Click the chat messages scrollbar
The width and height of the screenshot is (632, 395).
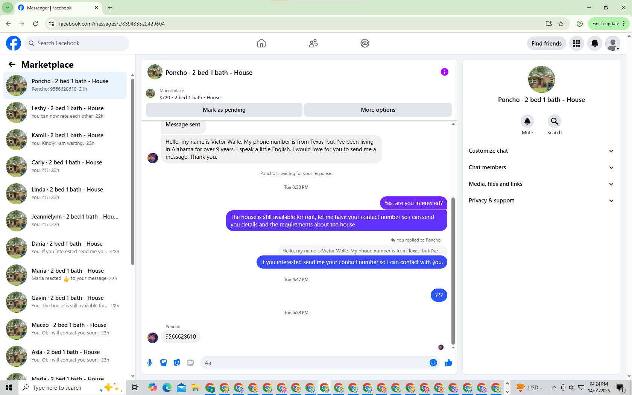point(453,271)
